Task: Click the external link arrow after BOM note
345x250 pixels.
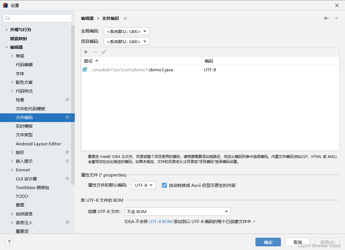Action: point(254,222)
